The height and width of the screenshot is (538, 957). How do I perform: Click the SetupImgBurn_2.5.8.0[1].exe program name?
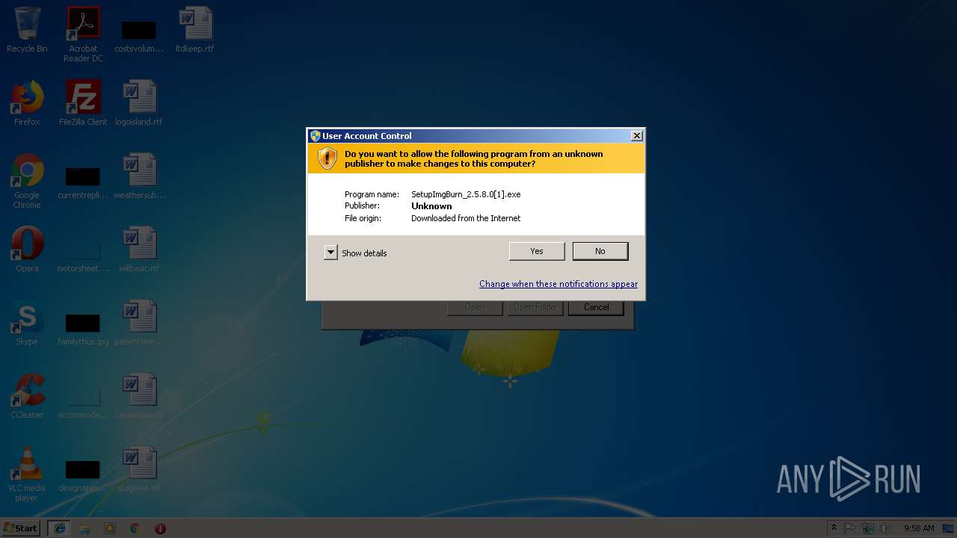tap(466, 194)
